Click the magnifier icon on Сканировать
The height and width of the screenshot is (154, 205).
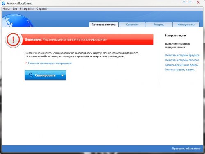(31, 75)
